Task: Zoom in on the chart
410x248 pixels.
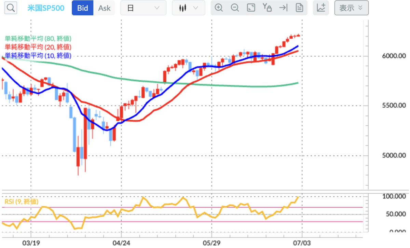Action: (x=219, y=8)
